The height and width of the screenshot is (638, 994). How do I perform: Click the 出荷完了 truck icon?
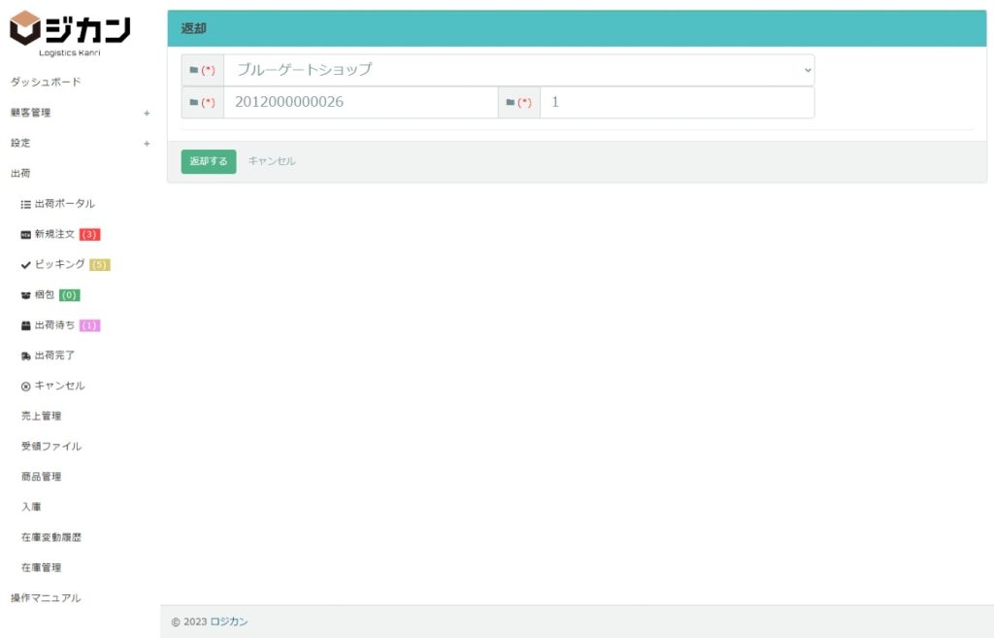[x=26, y=356]
